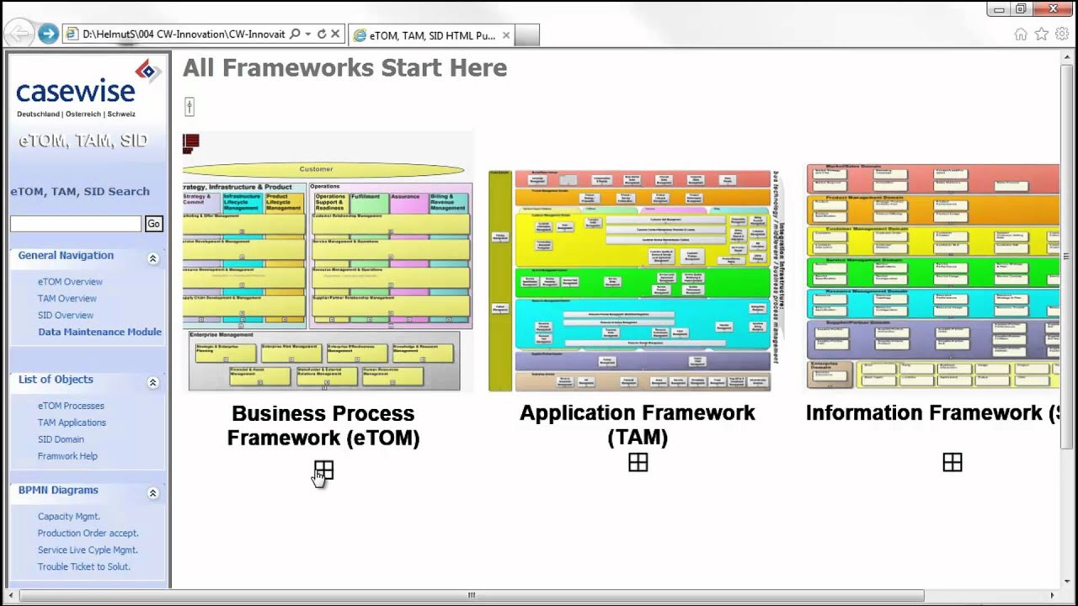Click the casewise logo
The image size is (1078, 606).
(88, 88)
